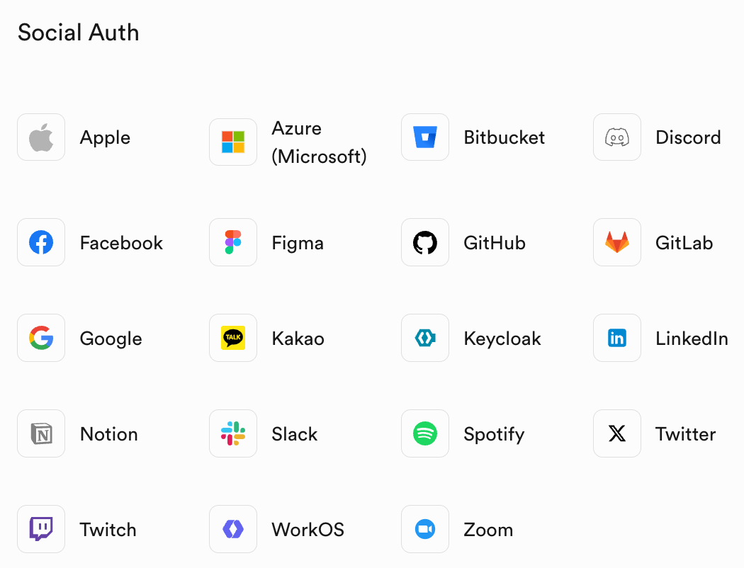Select the Kakao Talk icon
The width and height of the screenshot is (744, 568).
point(233,338)
